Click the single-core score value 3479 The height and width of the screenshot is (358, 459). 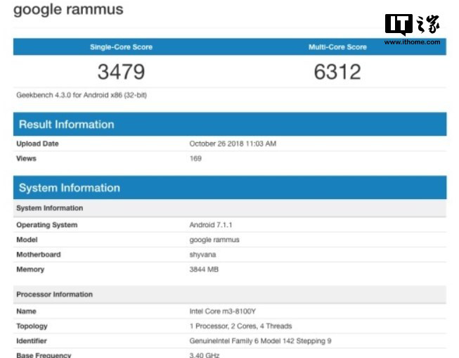[121, 72]
